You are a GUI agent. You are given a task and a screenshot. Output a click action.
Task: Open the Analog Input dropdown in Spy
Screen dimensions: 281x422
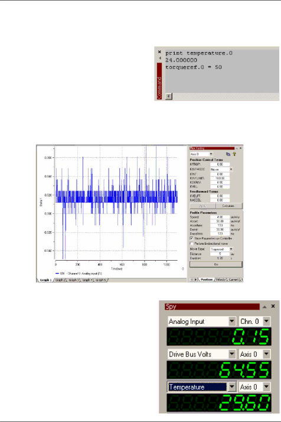click(x=232, y=321)
